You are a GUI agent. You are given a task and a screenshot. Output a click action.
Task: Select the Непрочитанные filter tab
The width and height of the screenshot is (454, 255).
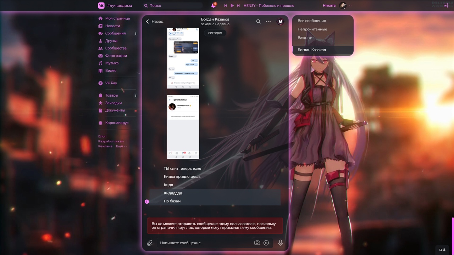[312, 29]
